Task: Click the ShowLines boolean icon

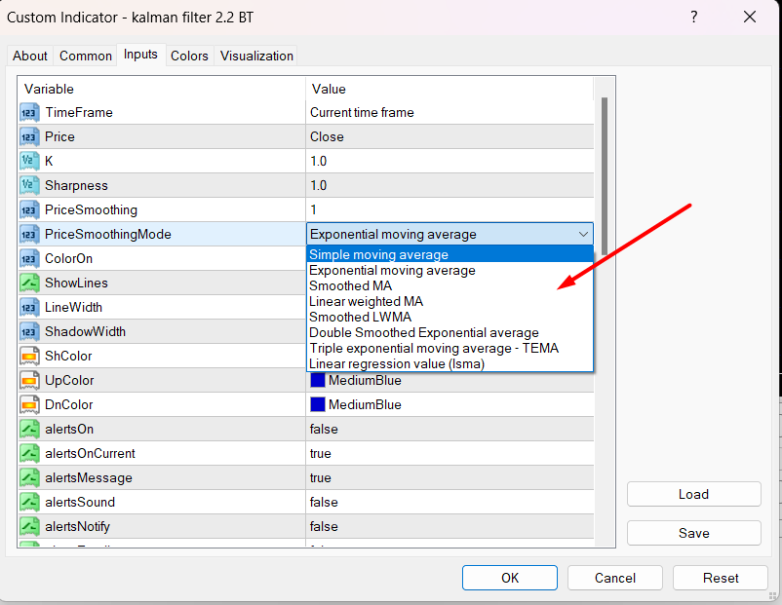Action: [29, 284]
